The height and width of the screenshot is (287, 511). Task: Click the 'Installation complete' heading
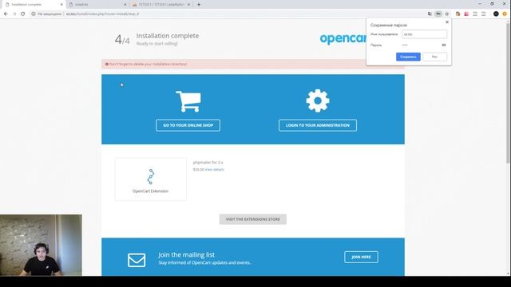pos(168,36)
